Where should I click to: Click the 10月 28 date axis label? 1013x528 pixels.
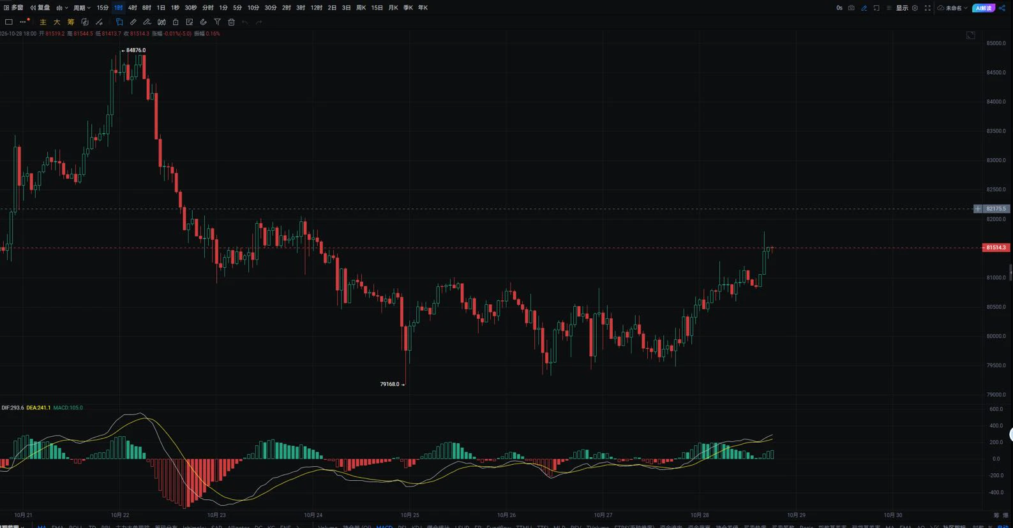(x=700, y=515)
